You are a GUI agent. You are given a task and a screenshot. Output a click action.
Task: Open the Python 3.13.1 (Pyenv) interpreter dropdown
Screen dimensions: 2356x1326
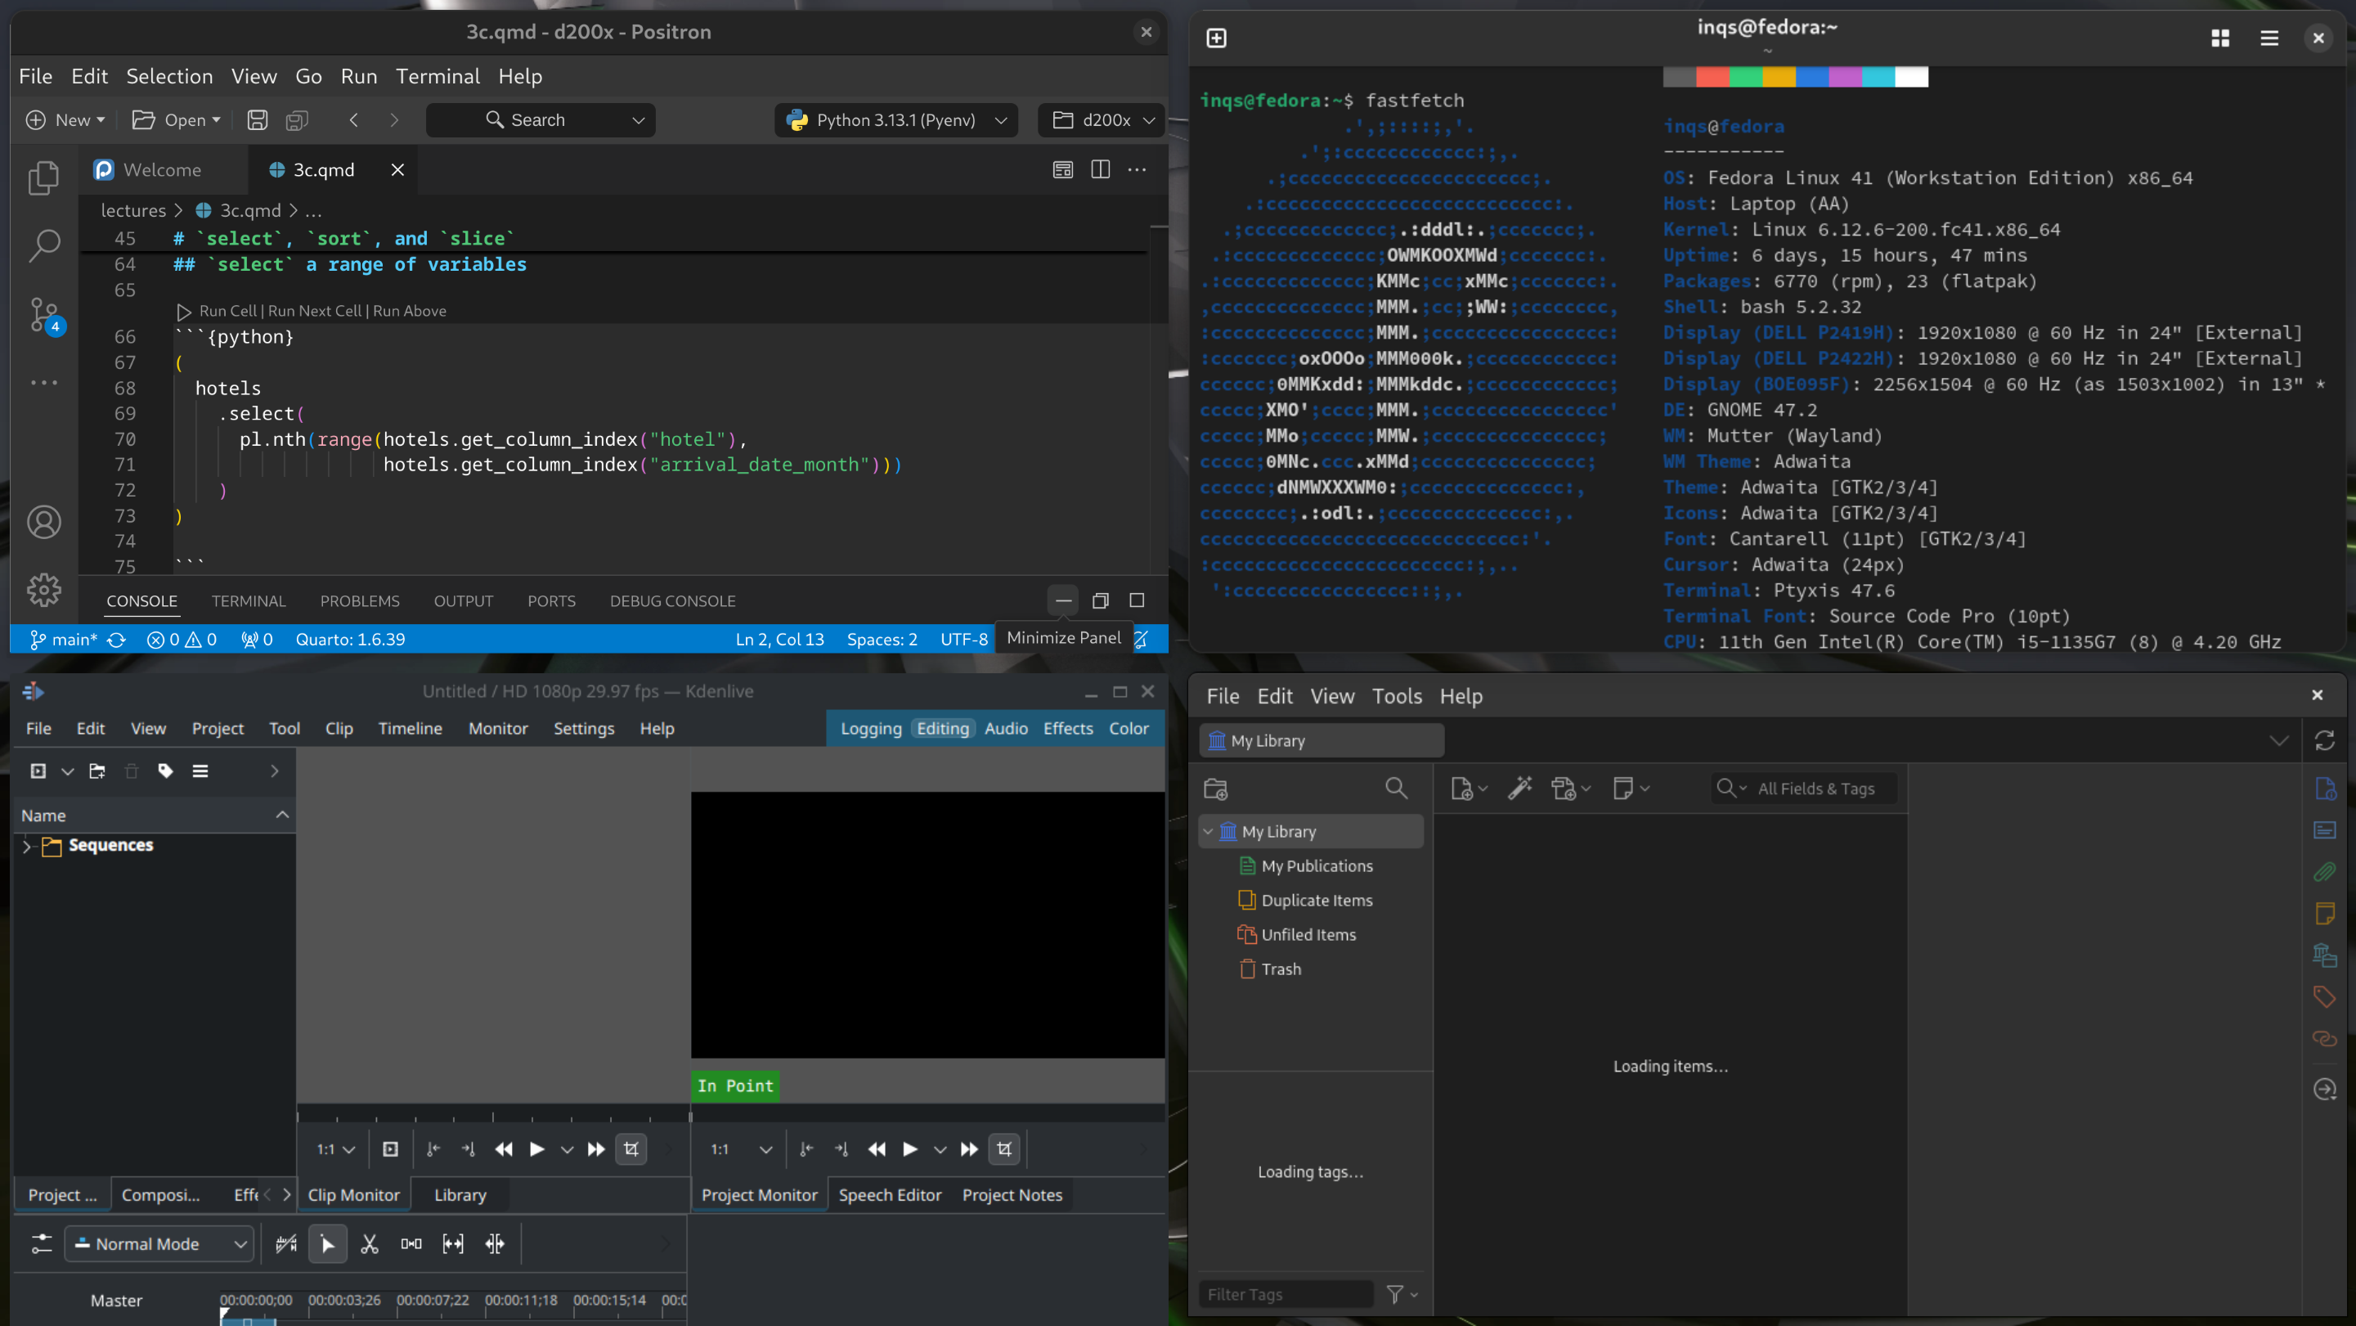click(896, 120)
